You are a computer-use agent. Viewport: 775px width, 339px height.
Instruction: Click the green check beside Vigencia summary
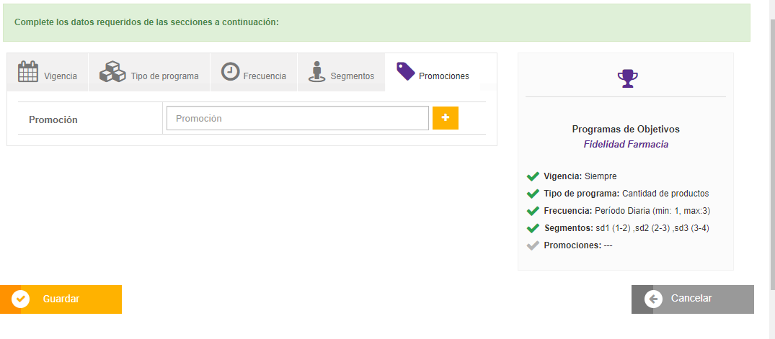point(533,176)
